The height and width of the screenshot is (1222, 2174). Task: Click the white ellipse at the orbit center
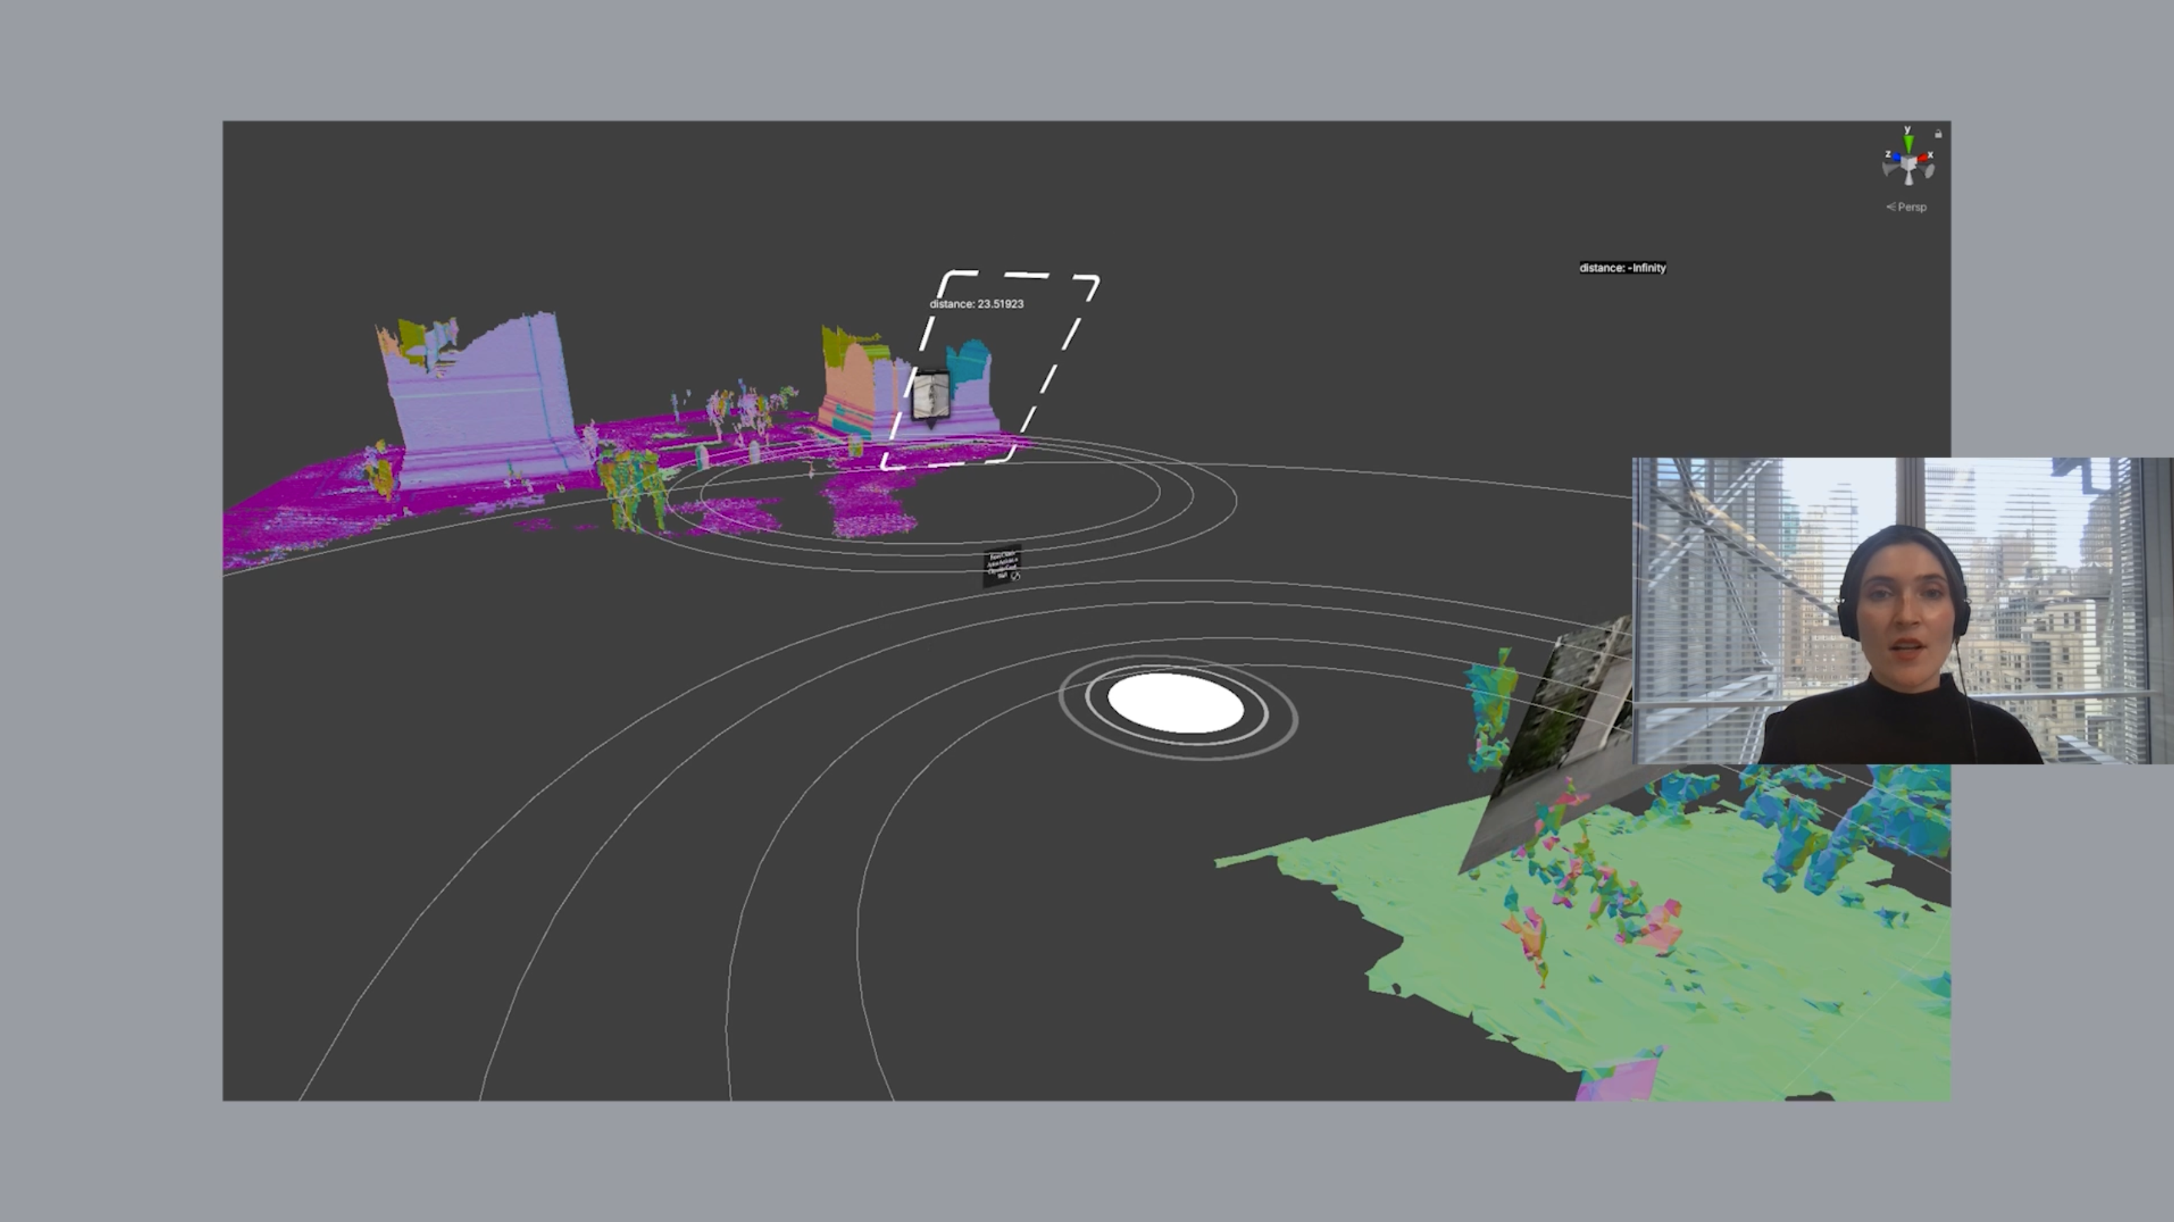[1176, 705]
